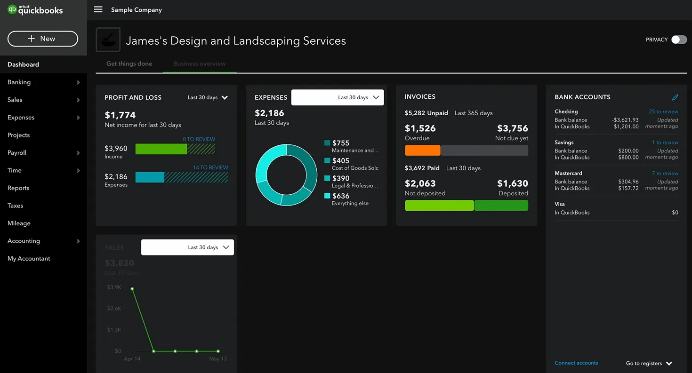Open Sales Last 30 days dropdown
The image size is (692, 373).
click(x=187, y=247)
